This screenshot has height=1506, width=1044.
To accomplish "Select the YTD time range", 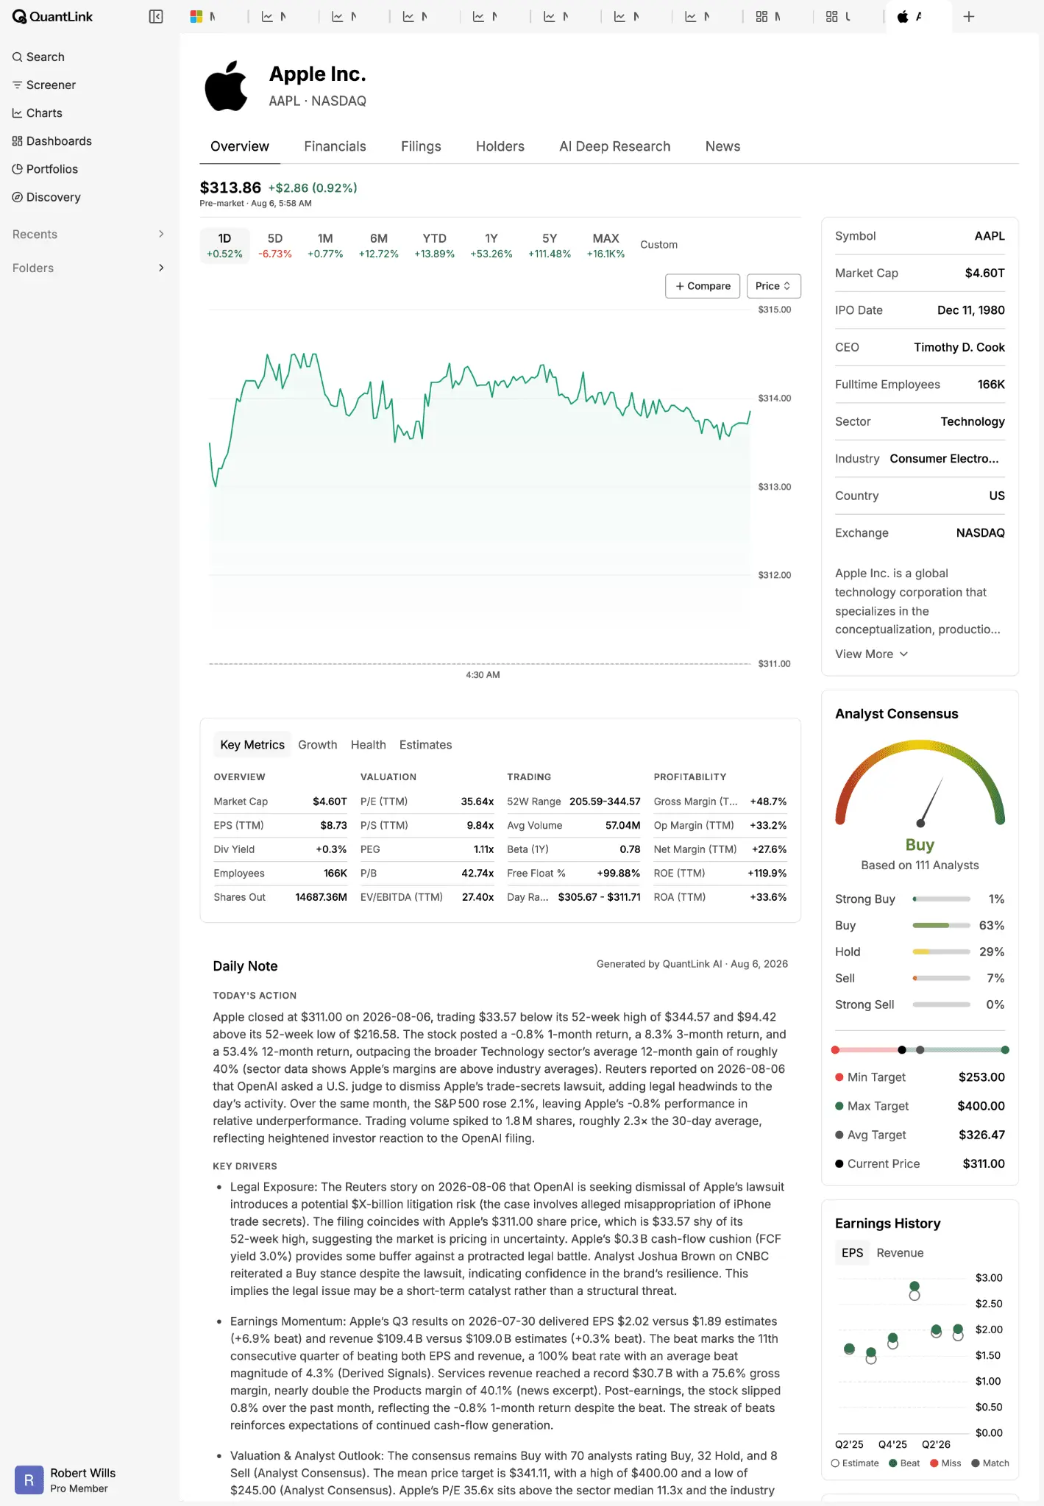I will click(434, 245).
